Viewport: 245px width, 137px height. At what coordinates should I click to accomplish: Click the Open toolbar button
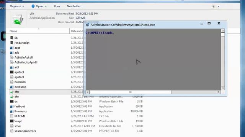click(x=37, y=6)
